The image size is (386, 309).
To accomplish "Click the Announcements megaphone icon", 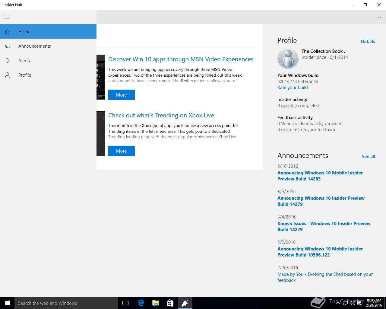I will pyautogui.click(x=8, y=46).
